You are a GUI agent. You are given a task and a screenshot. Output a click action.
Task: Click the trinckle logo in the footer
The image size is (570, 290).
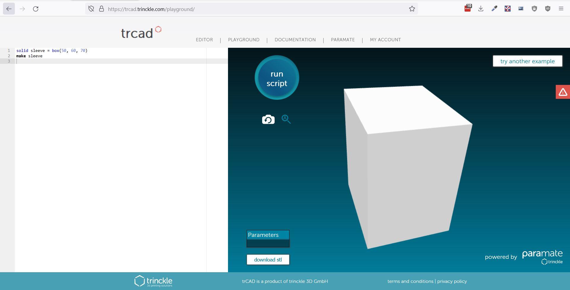tap(153, 281)
